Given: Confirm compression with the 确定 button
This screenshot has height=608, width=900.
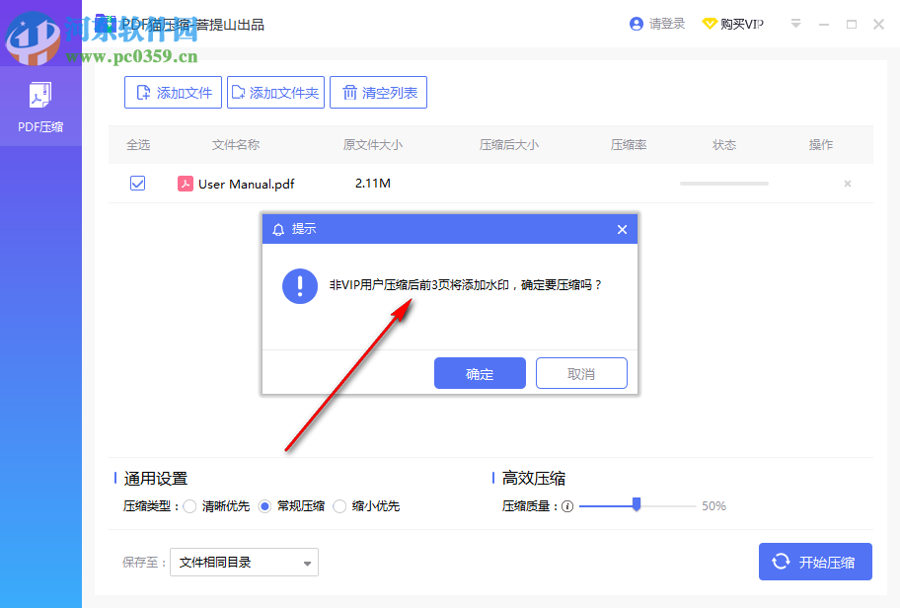Looking at the screenshot, I should pos(480,372).
